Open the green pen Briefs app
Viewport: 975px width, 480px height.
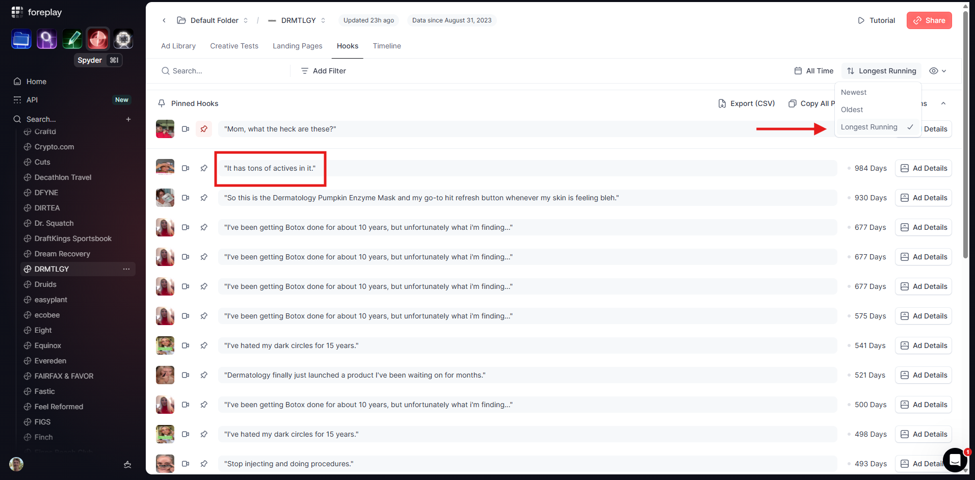pos(72,39)
